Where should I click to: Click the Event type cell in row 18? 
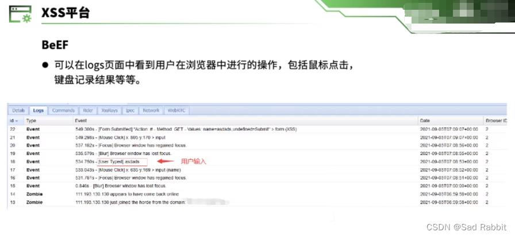click(33, 162)
